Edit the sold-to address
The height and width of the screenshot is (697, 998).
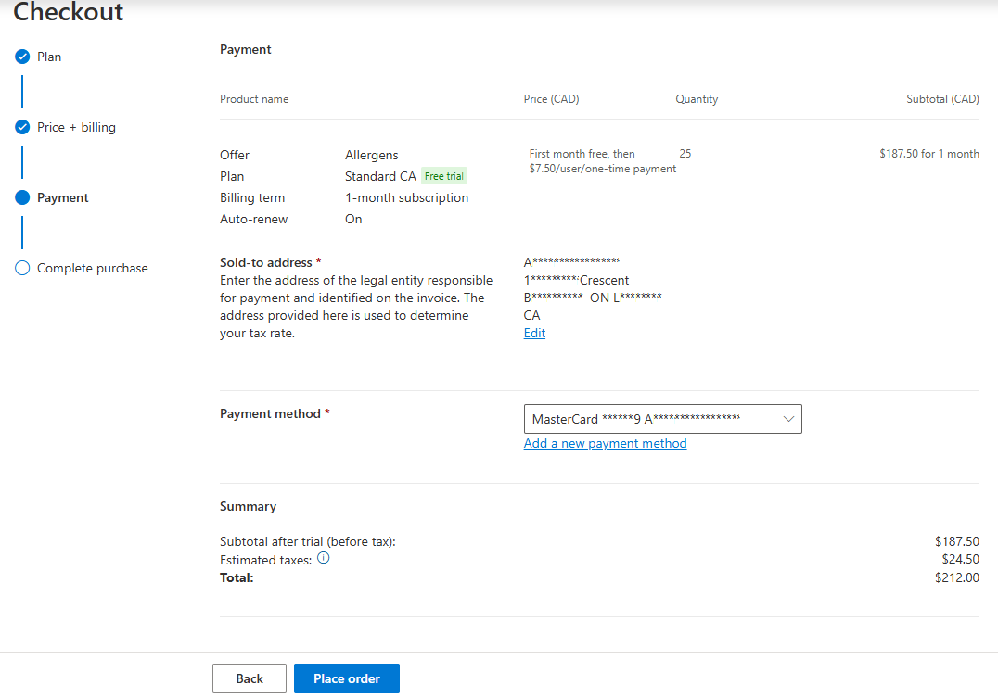click(x=534, y=333)
